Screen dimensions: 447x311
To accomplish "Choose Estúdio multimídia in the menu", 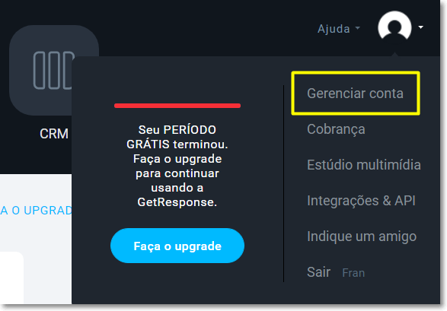I will (364, 165).
